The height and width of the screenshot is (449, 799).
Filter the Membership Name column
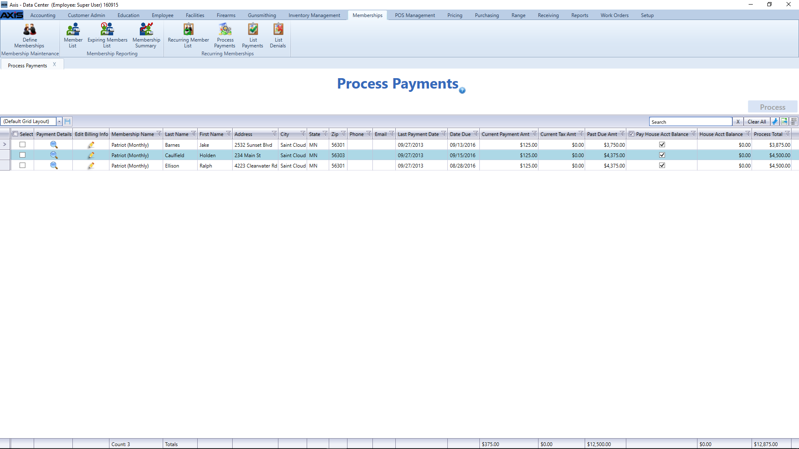click(159, 134)
